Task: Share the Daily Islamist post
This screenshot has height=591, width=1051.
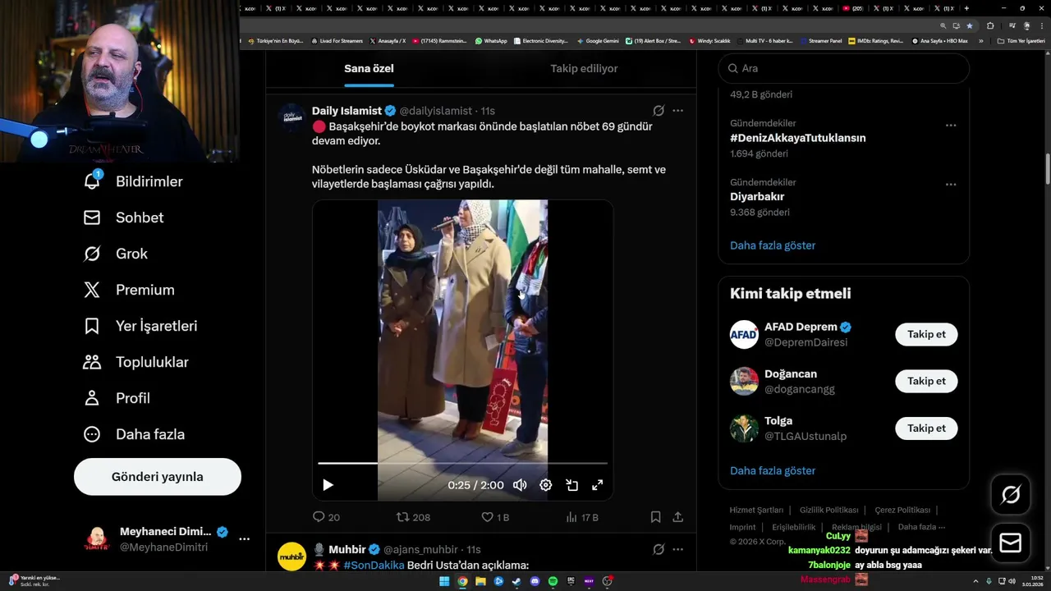Action: pyautogui.click(x=677, y=517)
